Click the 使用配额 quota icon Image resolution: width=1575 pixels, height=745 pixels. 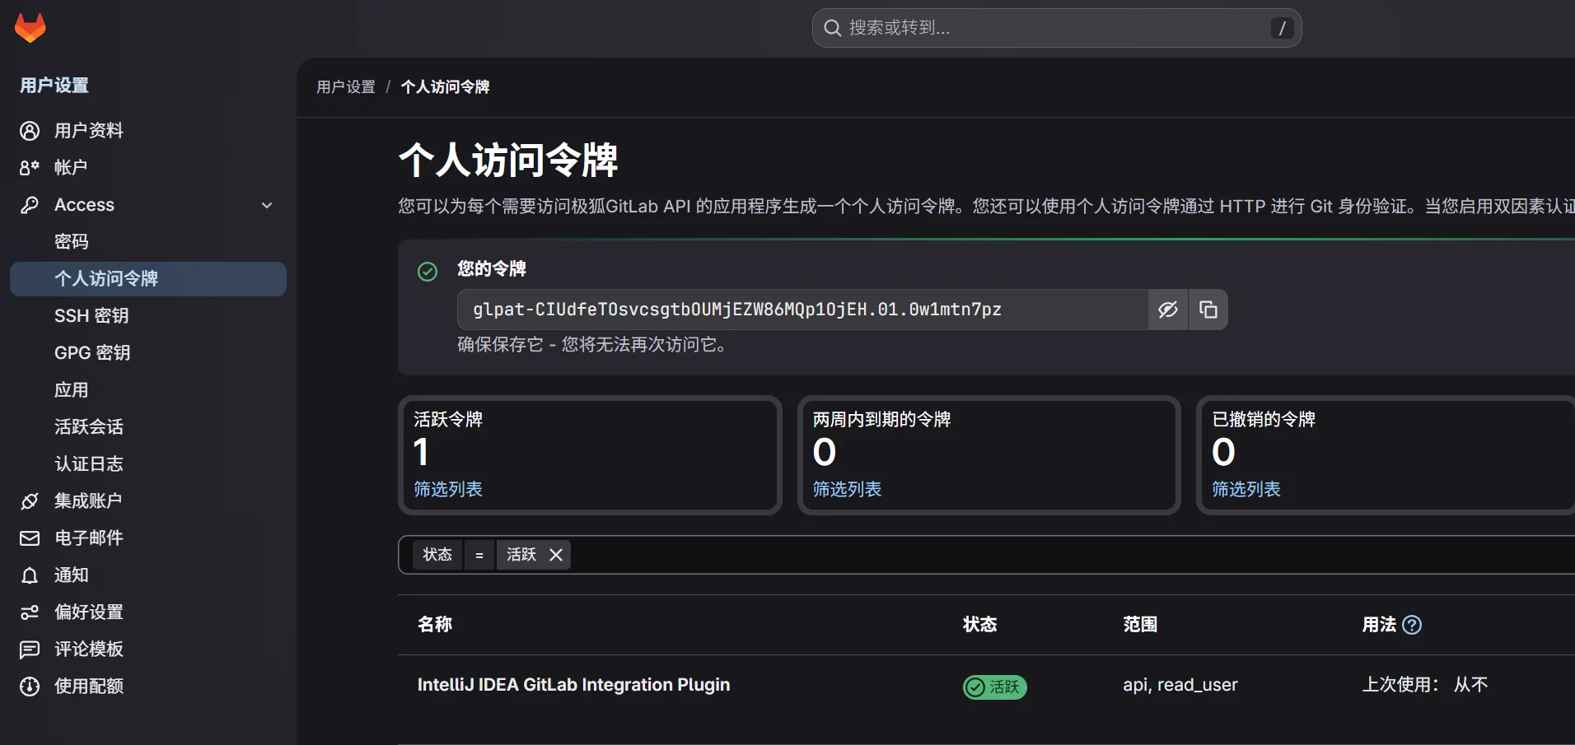pos(30,687)
